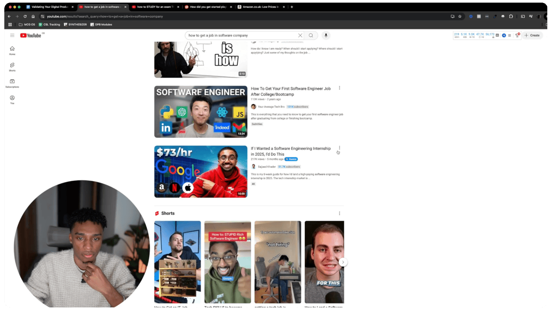Go to the YouTube logo home link
Viewport: 552px width, 310px height.
31,35
